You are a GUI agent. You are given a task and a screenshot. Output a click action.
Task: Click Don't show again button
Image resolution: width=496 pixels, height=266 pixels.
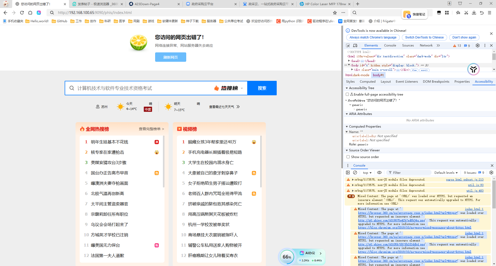464,37
